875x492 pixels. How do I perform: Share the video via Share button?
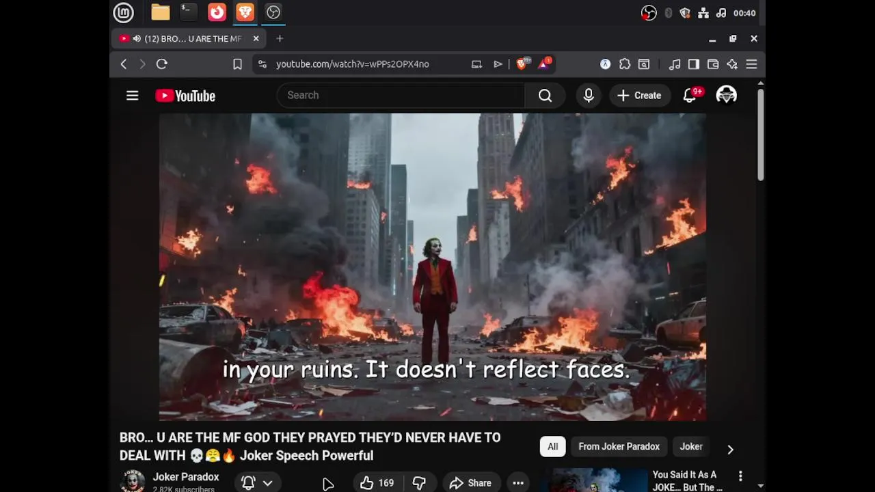[x=471, y=483]
